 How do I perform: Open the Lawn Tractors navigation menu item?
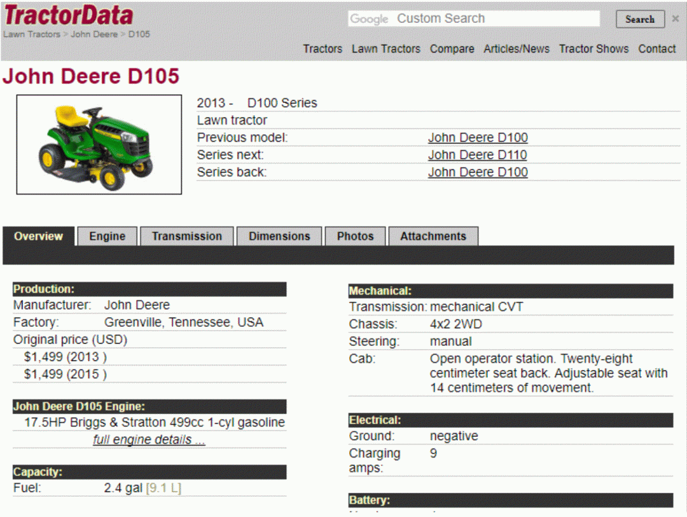[x=385, y=48]
